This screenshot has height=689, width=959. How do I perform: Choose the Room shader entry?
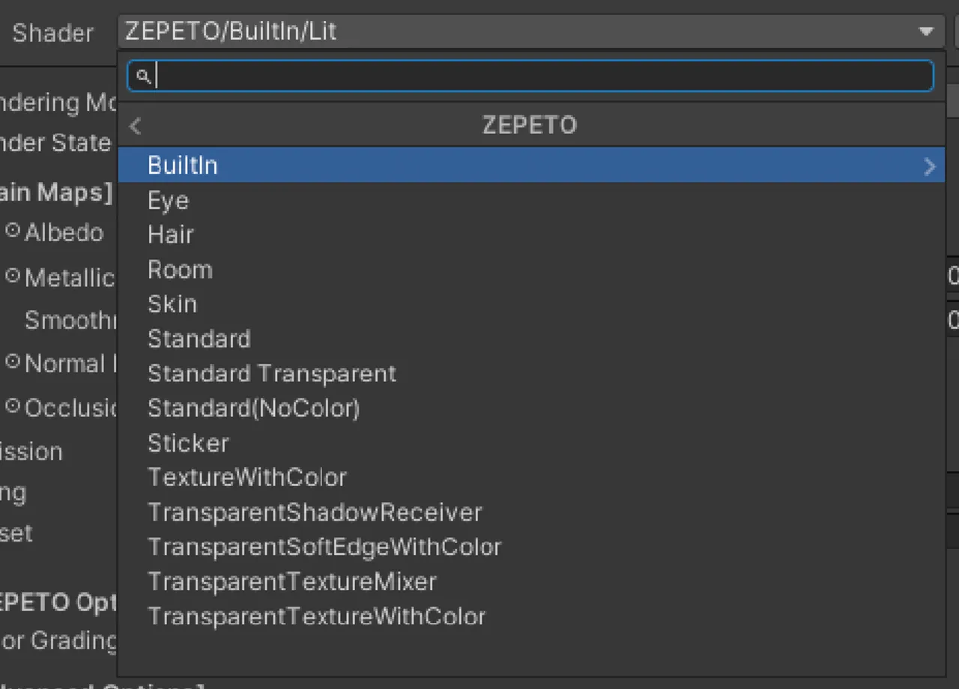pyautogui.click(x=180, y=269)
